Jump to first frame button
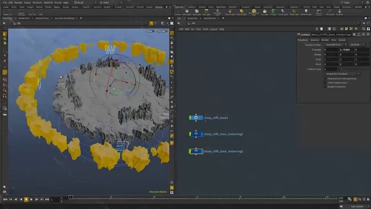 (5, 200)
